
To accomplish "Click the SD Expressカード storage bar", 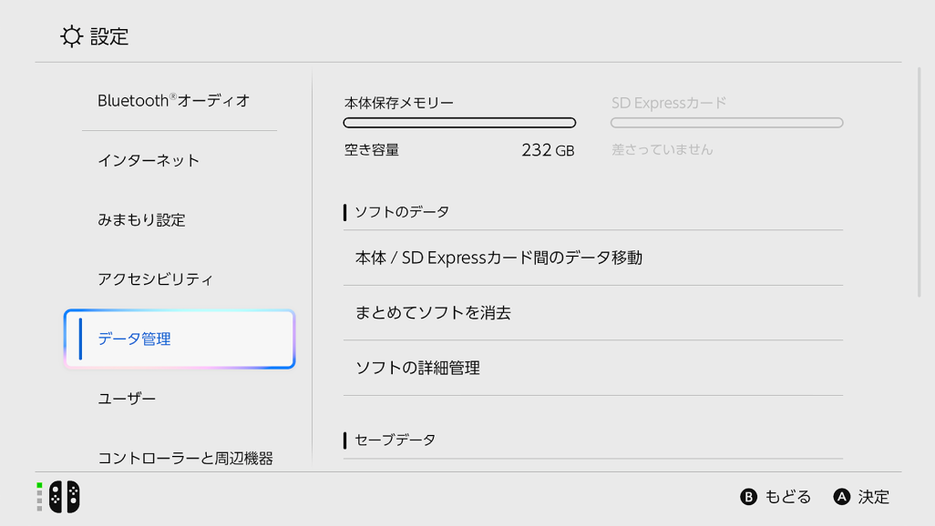I will 727,123.
